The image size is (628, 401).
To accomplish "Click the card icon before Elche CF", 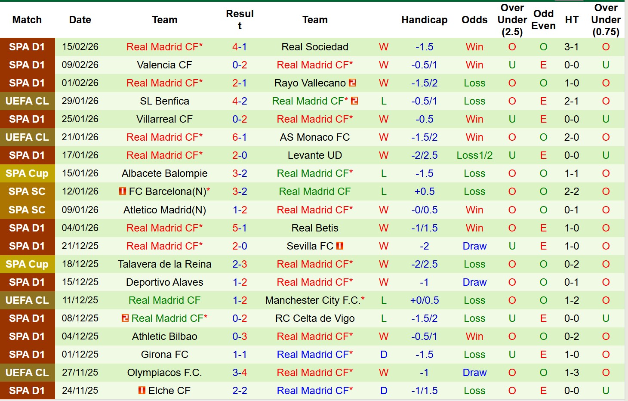I will [x=142, y=390].
